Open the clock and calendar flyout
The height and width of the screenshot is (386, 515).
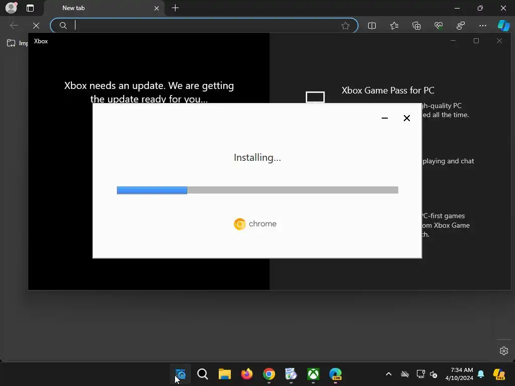coord(459,374)
